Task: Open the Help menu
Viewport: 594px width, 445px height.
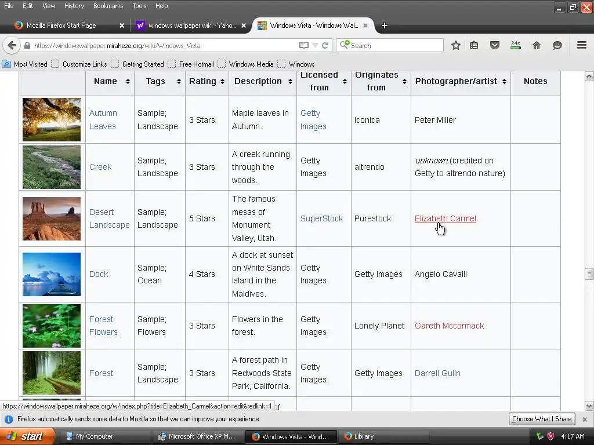Action: point(162,6)
